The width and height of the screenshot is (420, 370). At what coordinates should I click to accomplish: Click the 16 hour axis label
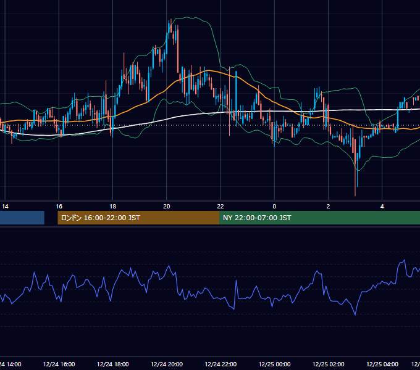tap(59, 207)
